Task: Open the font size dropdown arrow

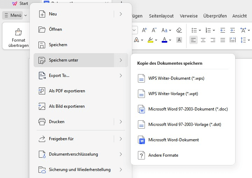Action: click(134, 30)
